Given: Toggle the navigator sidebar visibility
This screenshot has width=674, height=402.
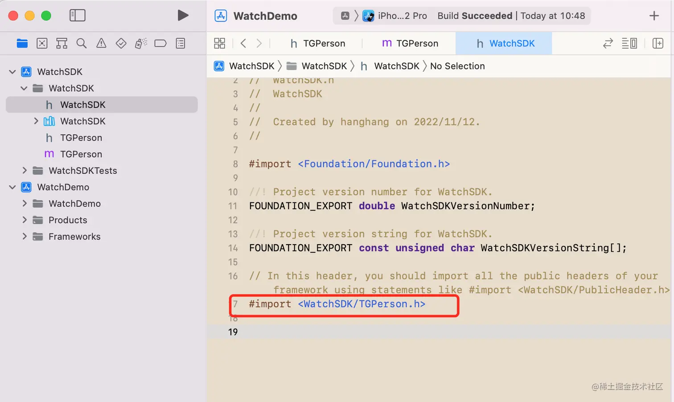Looking at the screenshot, I should (x=78, y=16).
